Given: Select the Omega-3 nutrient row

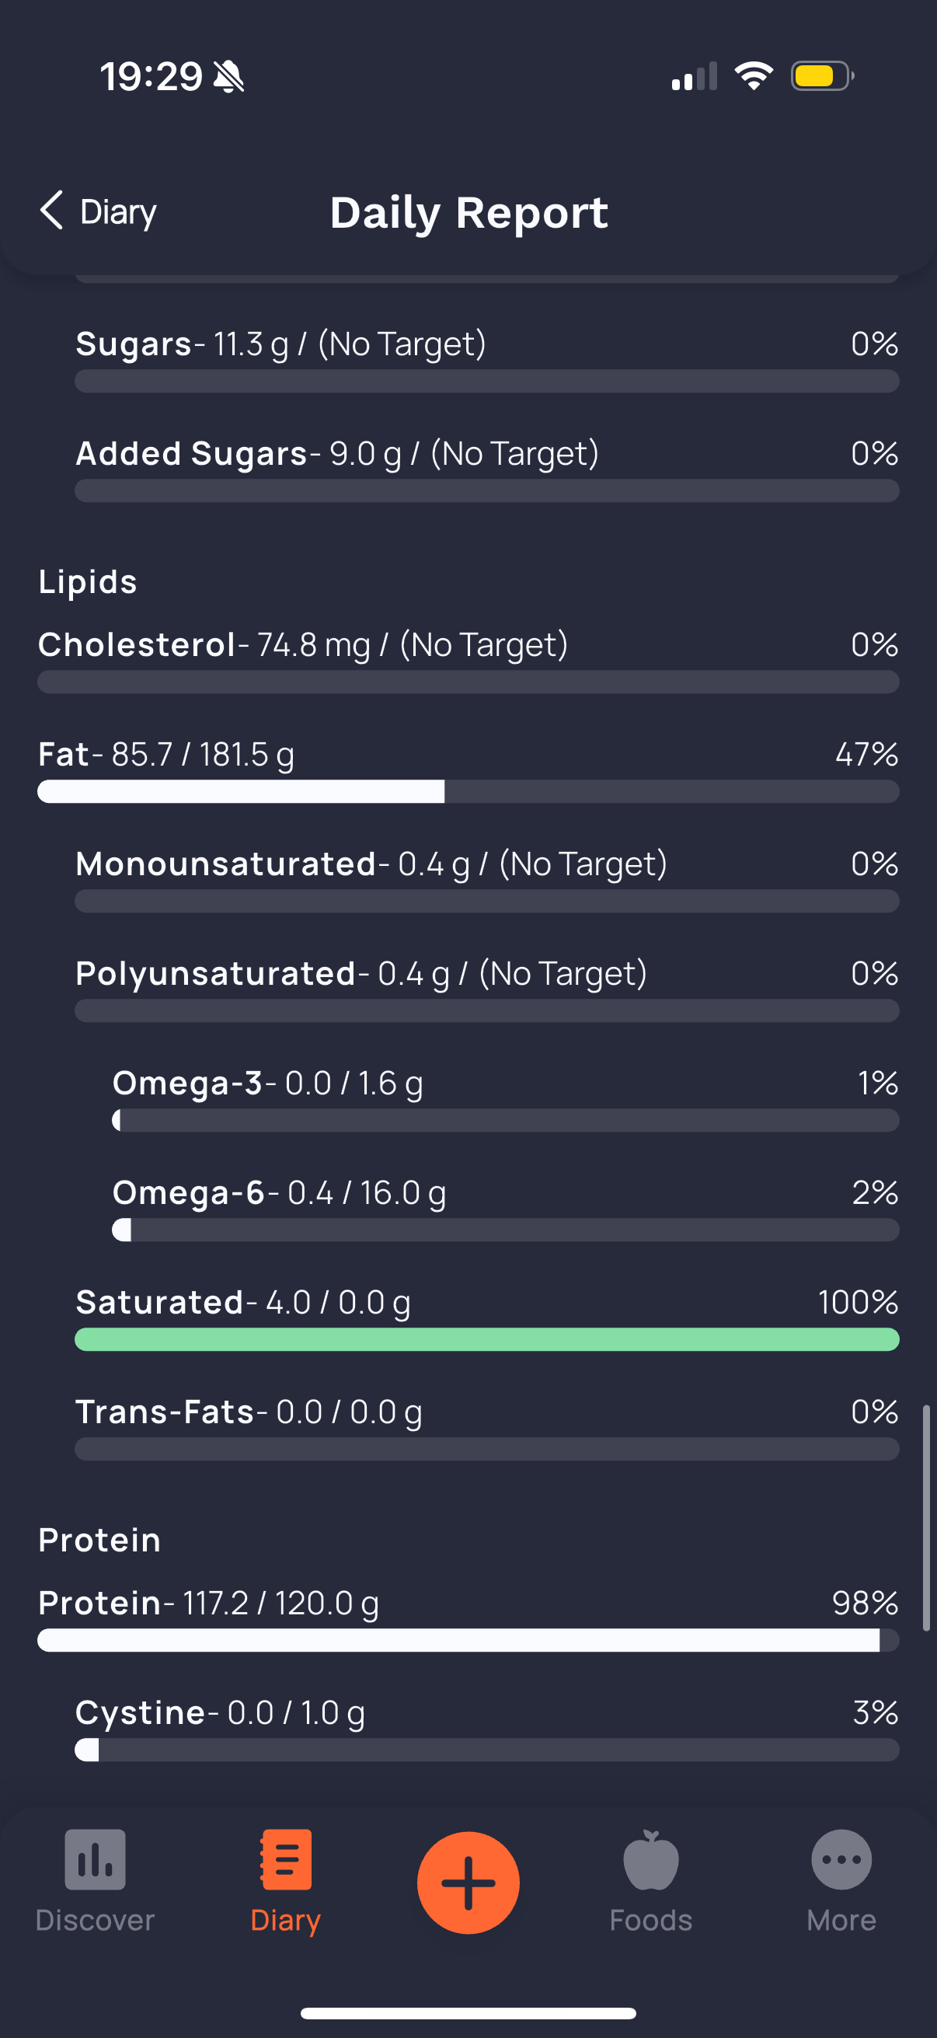Looking at the screenshot, I should [505, 1098].
